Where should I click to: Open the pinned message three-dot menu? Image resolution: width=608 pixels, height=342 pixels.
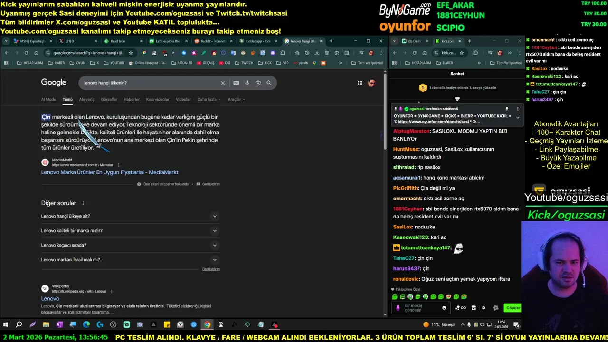click(x=518, y=109)
